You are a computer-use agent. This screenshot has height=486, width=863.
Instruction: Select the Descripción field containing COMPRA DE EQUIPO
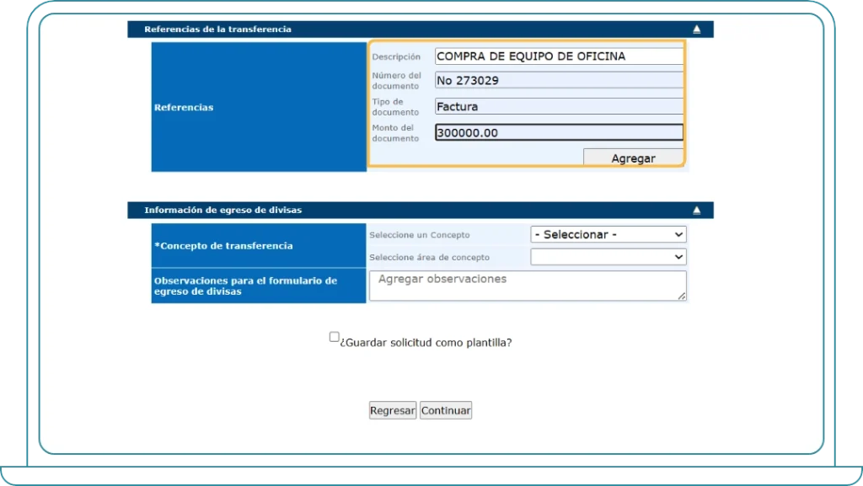point(558,56)
